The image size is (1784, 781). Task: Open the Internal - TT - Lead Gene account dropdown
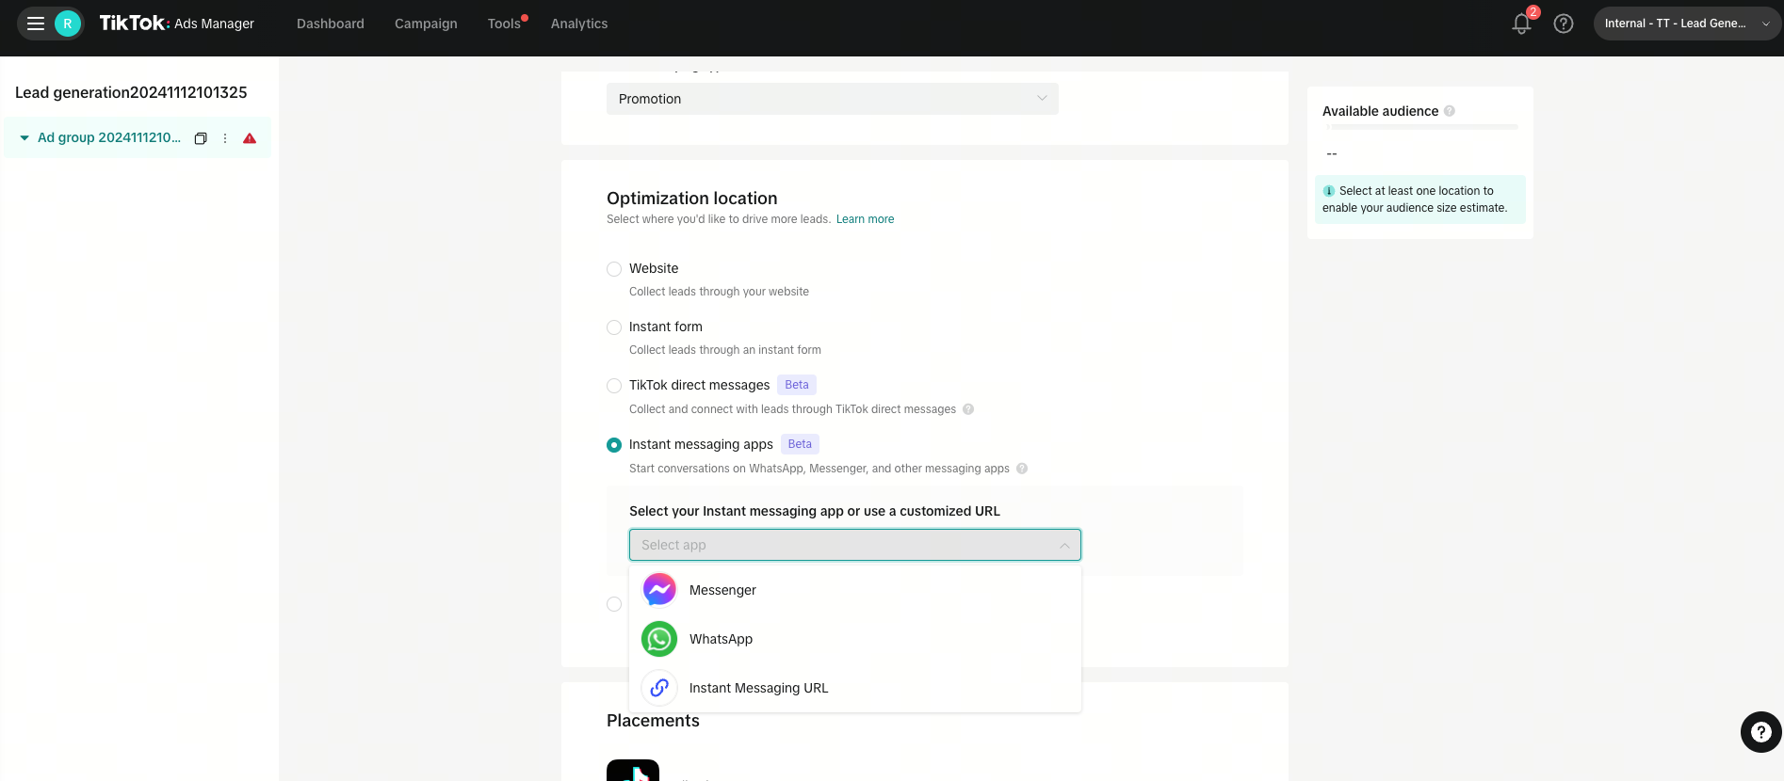click(1686, 24)
